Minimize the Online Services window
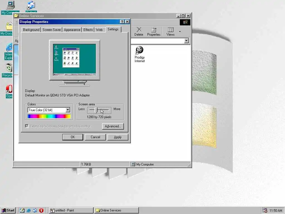Viewport: 285px width, 214px height. pos(178,16)
